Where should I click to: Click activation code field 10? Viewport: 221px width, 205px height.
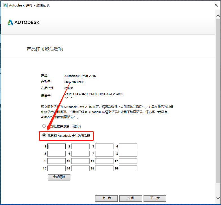pyautogui.click(x=80, y=161)
